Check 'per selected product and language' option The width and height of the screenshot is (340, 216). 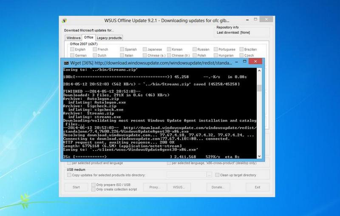(x=69, y=163)
